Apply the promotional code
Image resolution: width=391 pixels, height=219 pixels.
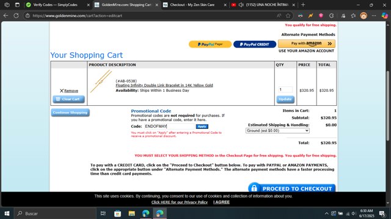202,127
